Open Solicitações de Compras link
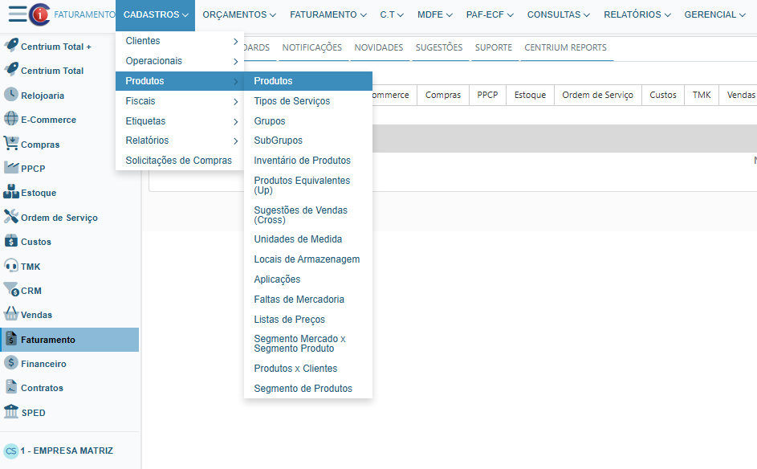Screen dimensions: 757x469 [178, 161]
